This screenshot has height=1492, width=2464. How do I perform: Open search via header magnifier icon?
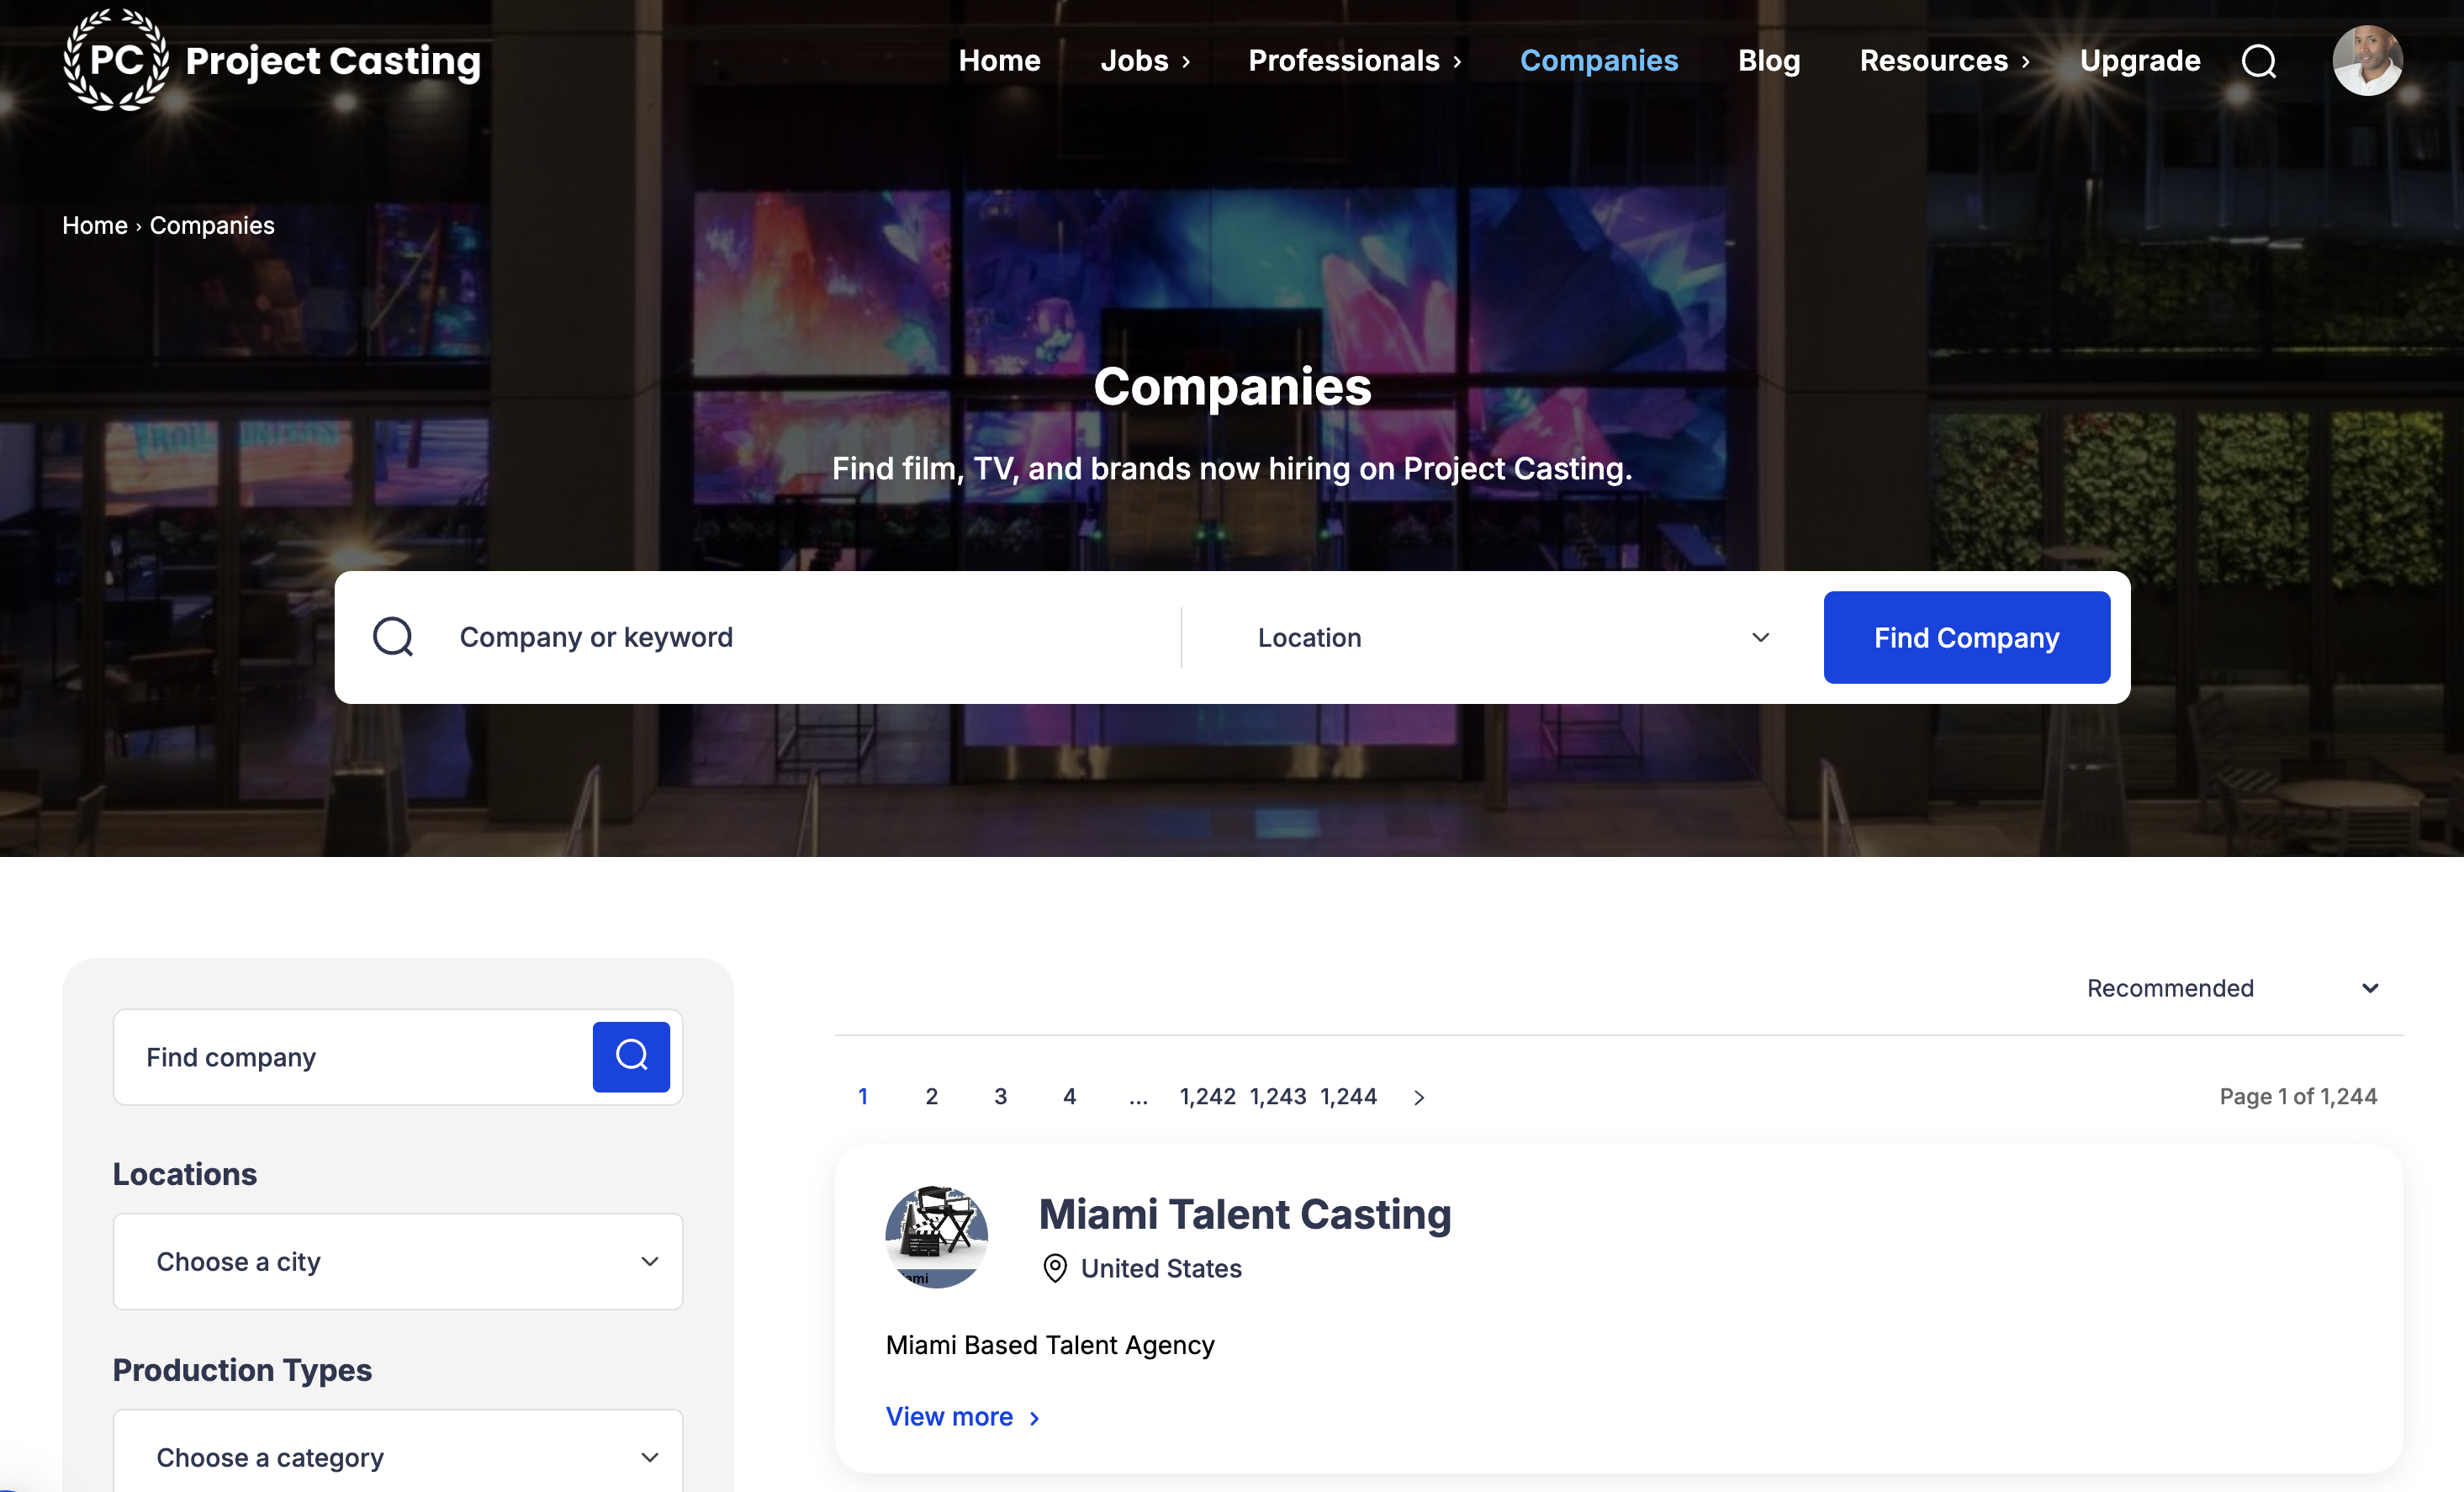2258,61
